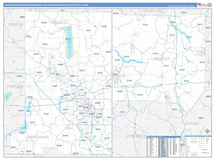The image size is (215, 161).
Task: Click ZIP code label 44442
Action: (x=107, y=138)
